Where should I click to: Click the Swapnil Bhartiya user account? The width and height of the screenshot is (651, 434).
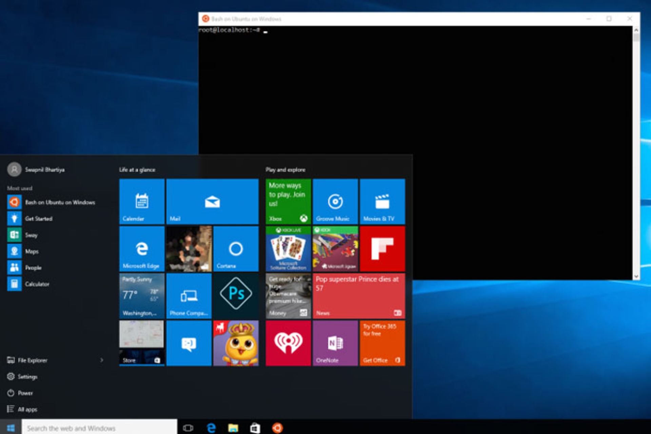coord(36,170)
